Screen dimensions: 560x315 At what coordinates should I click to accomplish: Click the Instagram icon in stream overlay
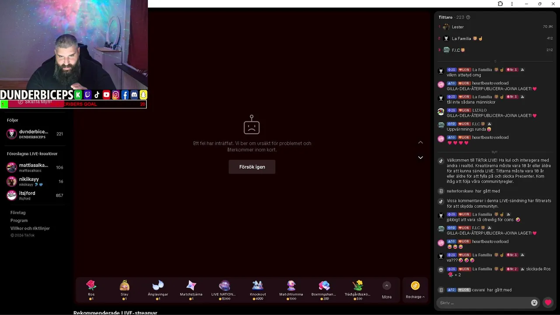point(115,95)
